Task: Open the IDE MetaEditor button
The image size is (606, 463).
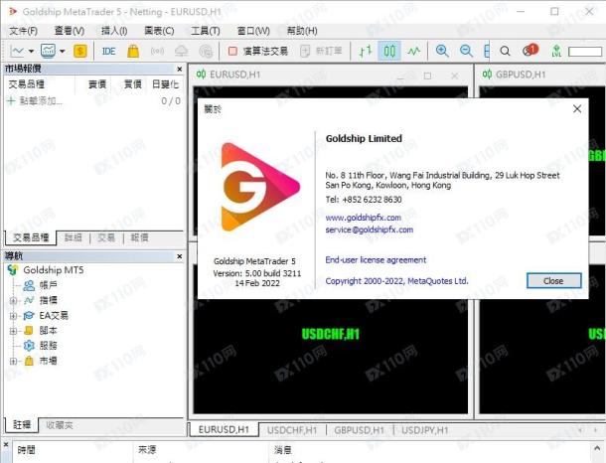Action: tap(108, 51)
